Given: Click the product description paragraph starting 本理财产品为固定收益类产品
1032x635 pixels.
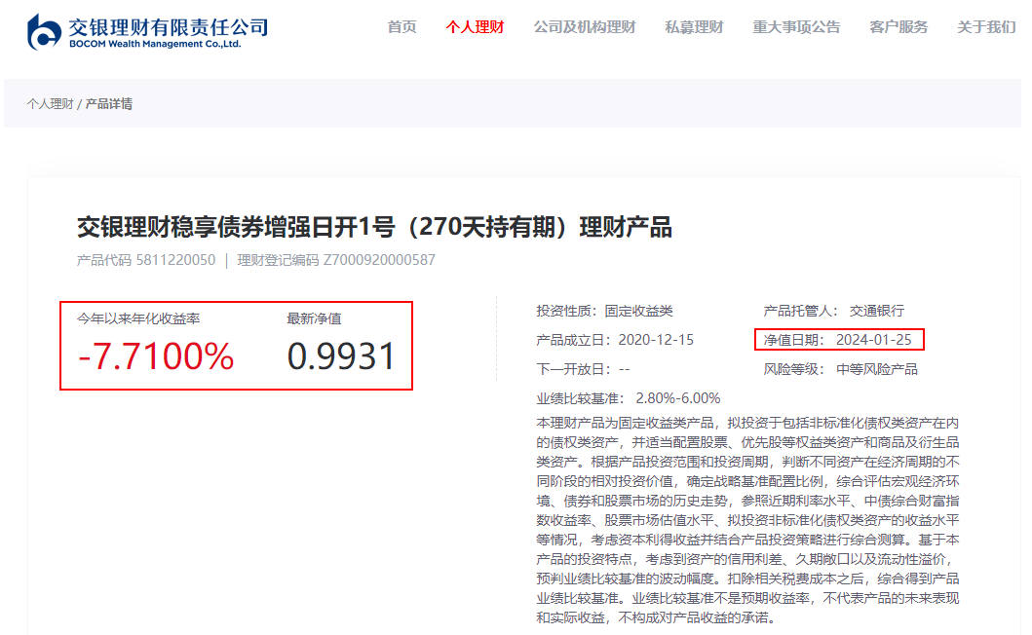Looking at the screenshot, I should (747, 520).
